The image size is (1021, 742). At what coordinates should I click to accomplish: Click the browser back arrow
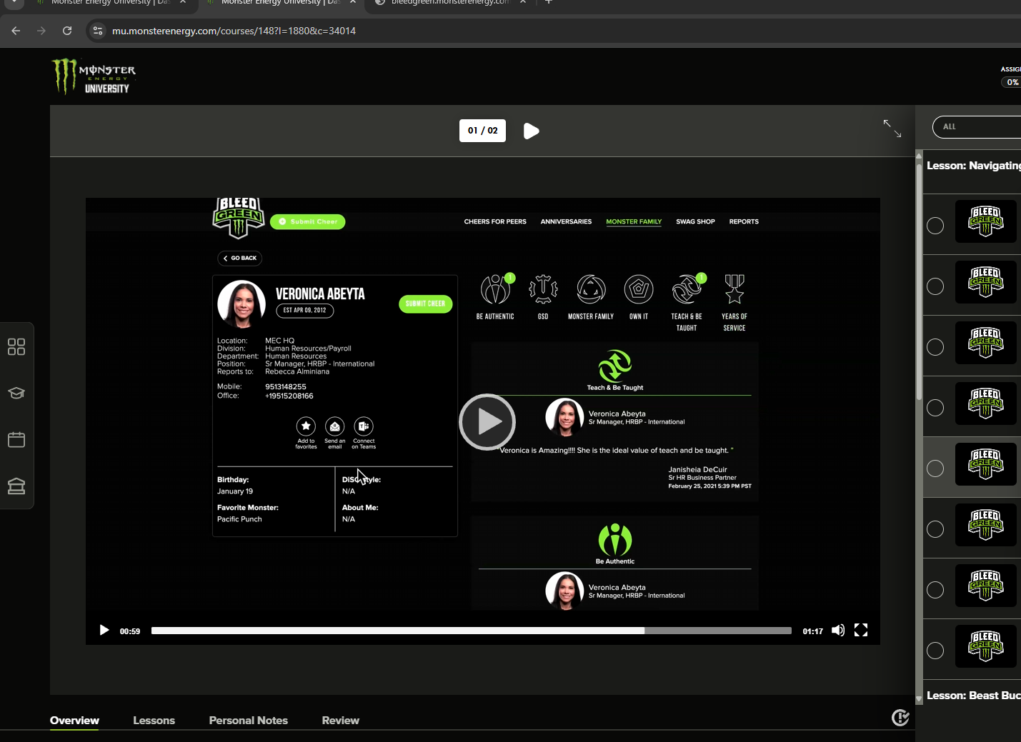(16, 31)
